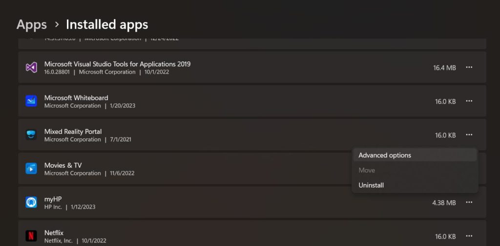
Task: Open more options menu for myHP
Action: (x=469, y=202)
